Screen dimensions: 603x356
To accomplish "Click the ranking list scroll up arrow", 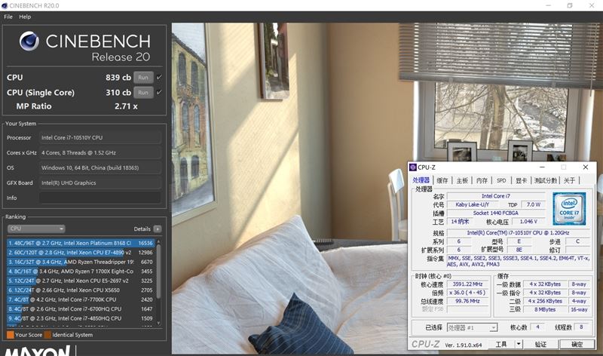I will 158,241.
